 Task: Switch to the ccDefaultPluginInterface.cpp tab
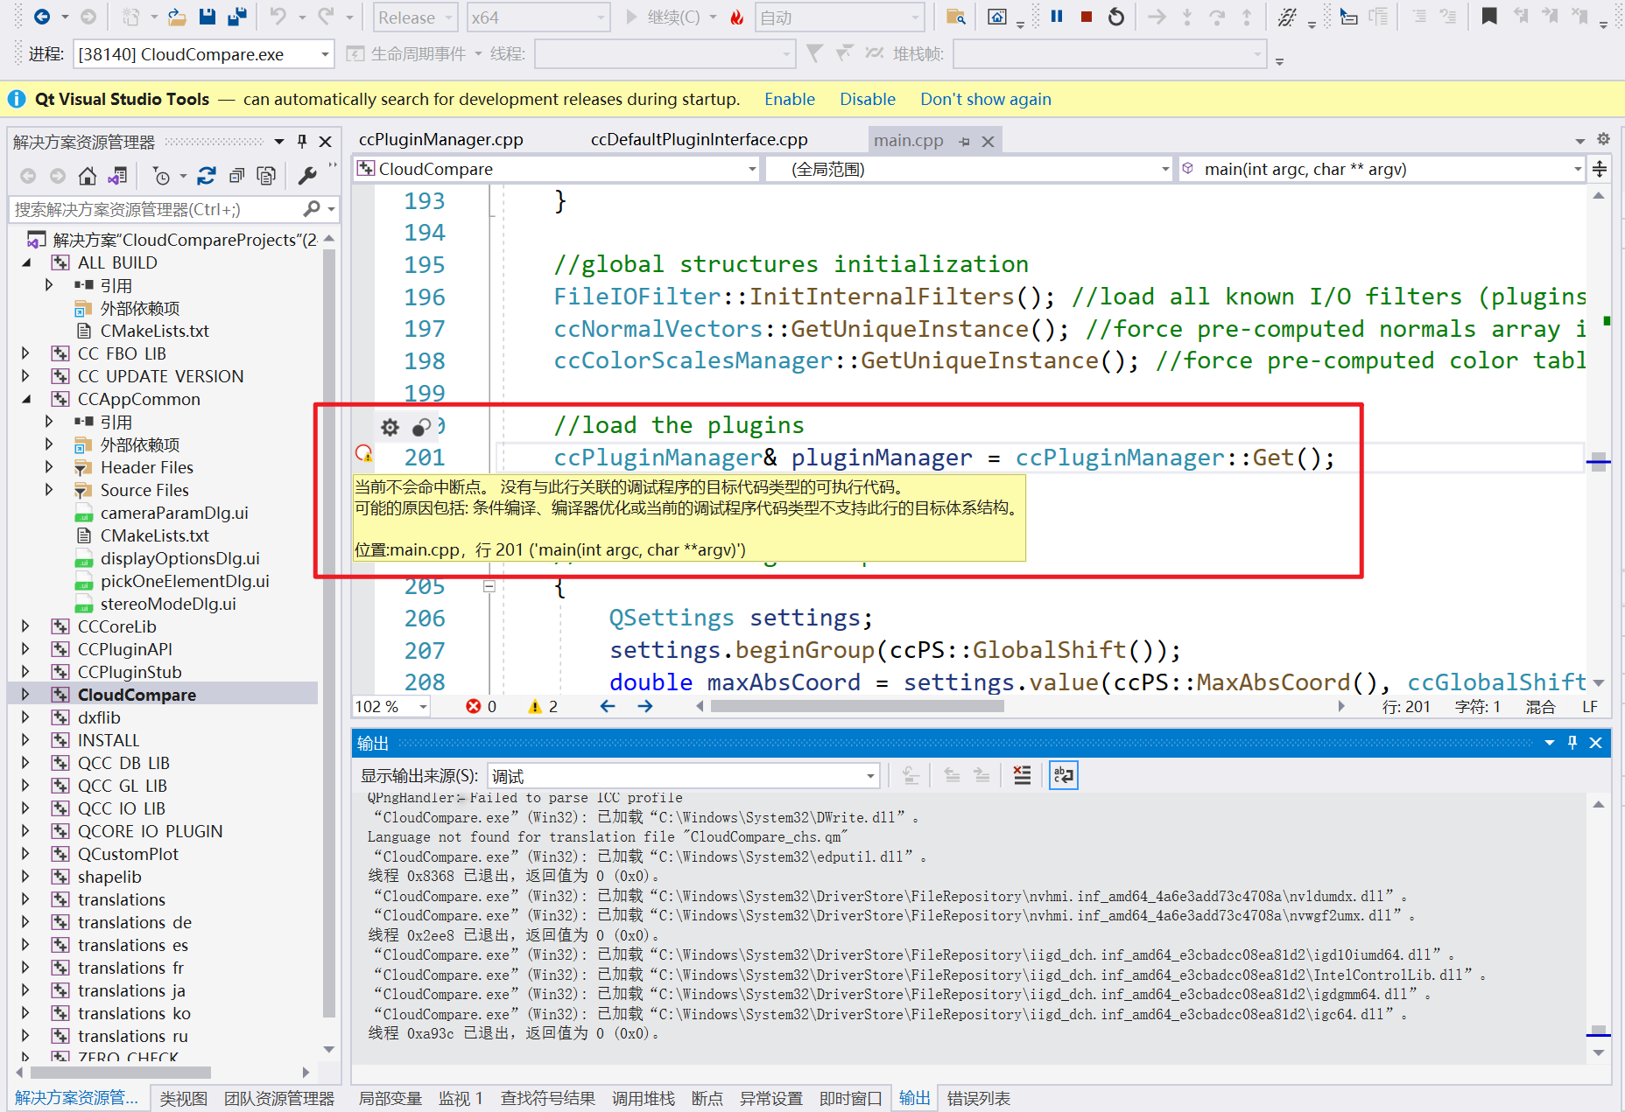(699, 140)
